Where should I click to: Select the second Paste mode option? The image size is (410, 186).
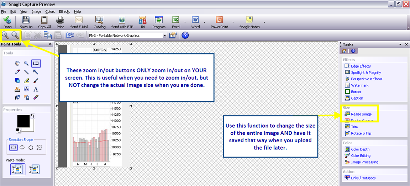(x=35, y=169)
